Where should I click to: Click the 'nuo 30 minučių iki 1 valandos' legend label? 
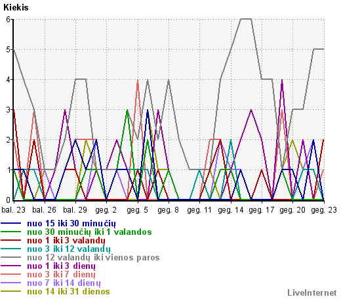point(89,232)
